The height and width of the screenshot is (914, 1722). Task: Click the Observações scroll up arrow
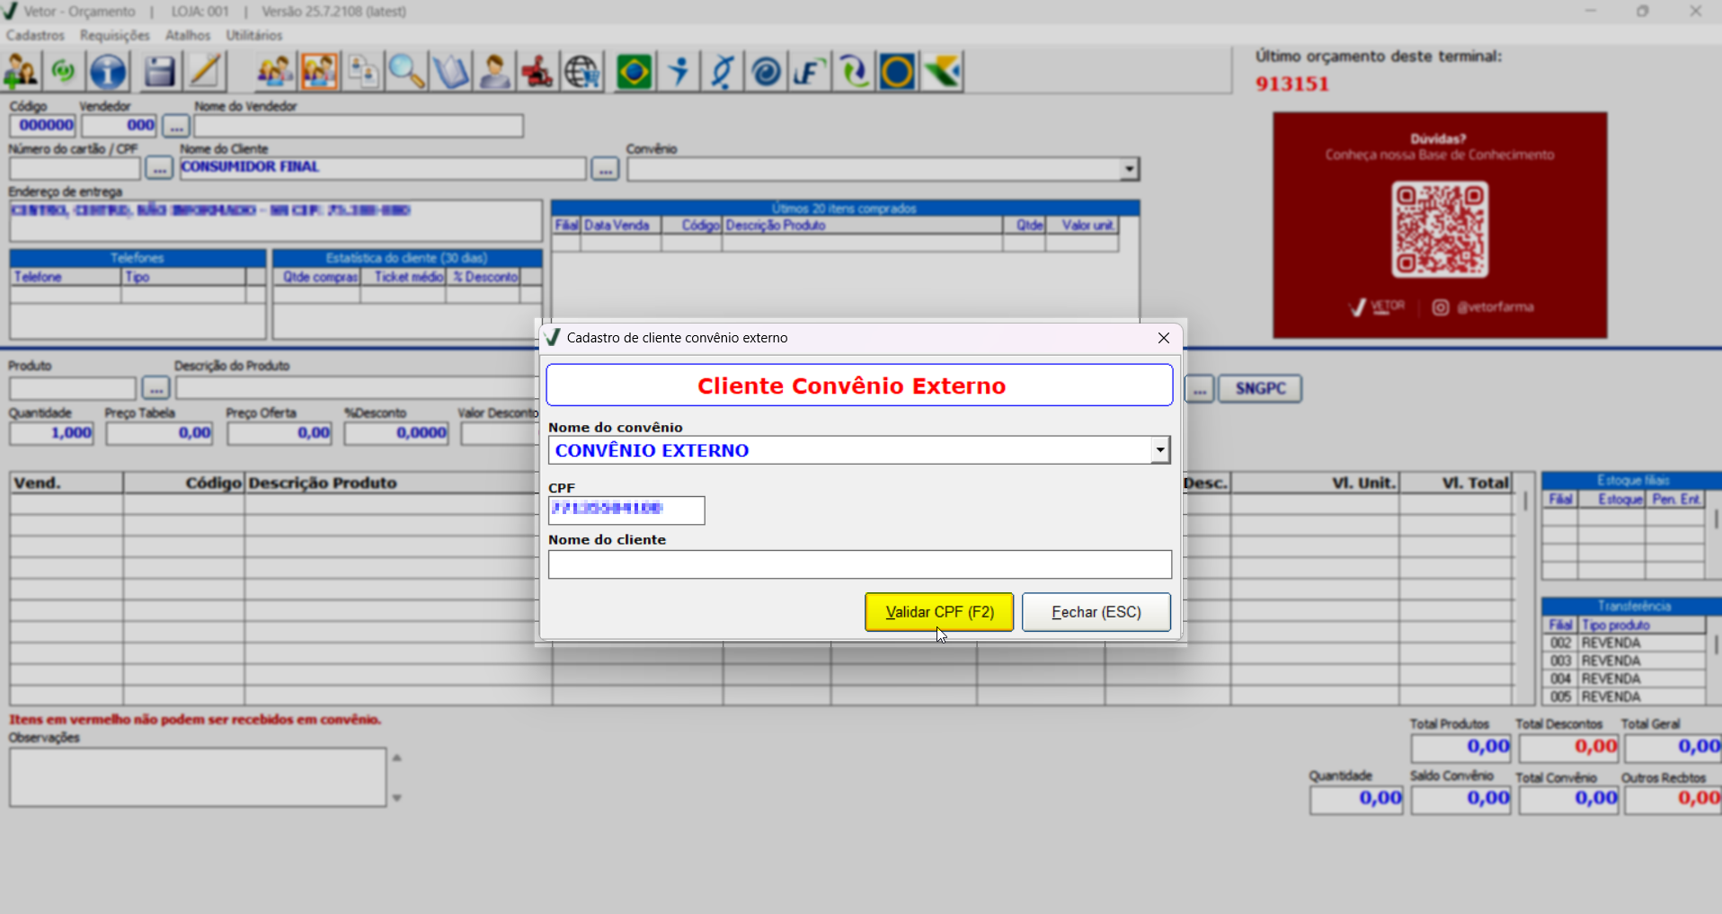click(x=396, y=758)
